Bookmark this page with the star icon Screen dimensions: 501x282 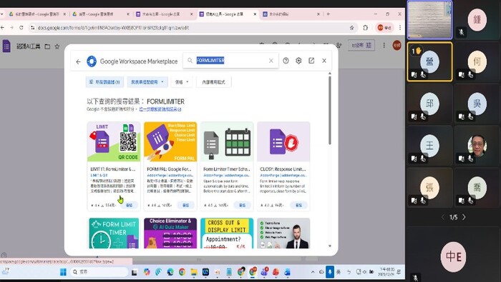tap(352, 28)
